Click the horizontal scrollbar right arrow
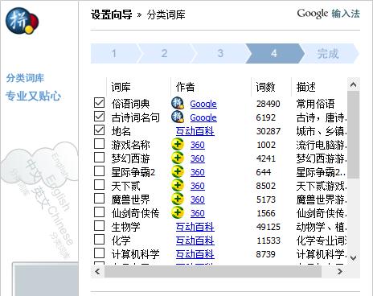The image size is (373, 296). point(340,271)
